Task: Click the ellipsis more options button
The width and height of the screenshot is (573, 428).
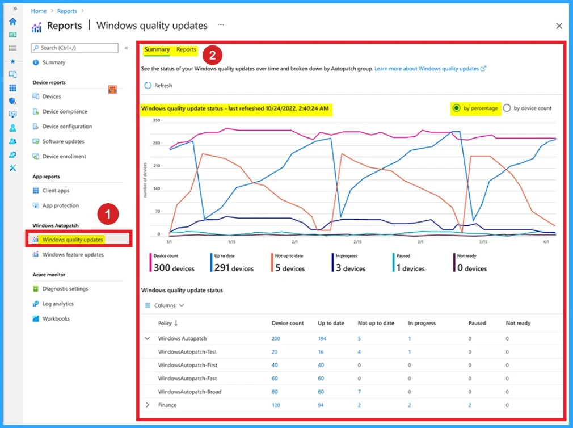Action: pyautogui.click(x=221, y=25)
